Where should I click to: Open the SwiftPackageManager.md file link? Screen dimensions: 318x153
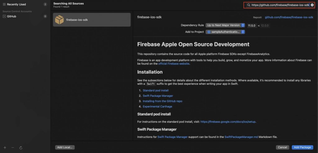[x=241, y=137]
